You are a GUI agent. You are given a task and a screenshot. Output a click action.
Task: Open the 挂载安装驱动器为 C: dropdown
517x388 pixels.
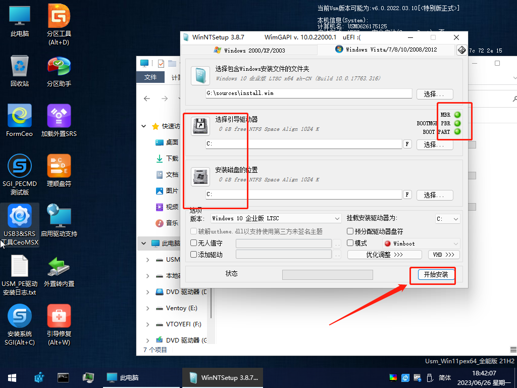click(447, 219)
